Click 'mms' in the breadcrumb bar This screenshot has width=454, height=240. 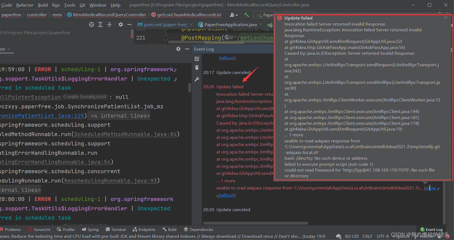click(57, 15)
